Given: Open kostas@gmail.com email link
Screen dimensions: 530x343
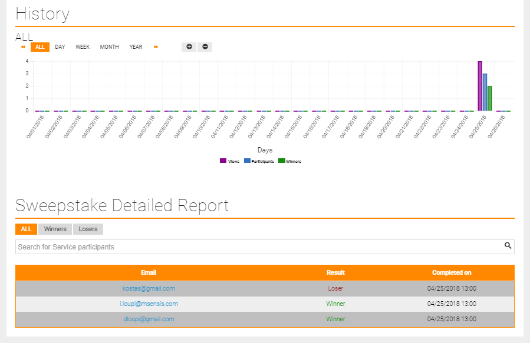Looking at the screenshot, I should tap(149, 288).
